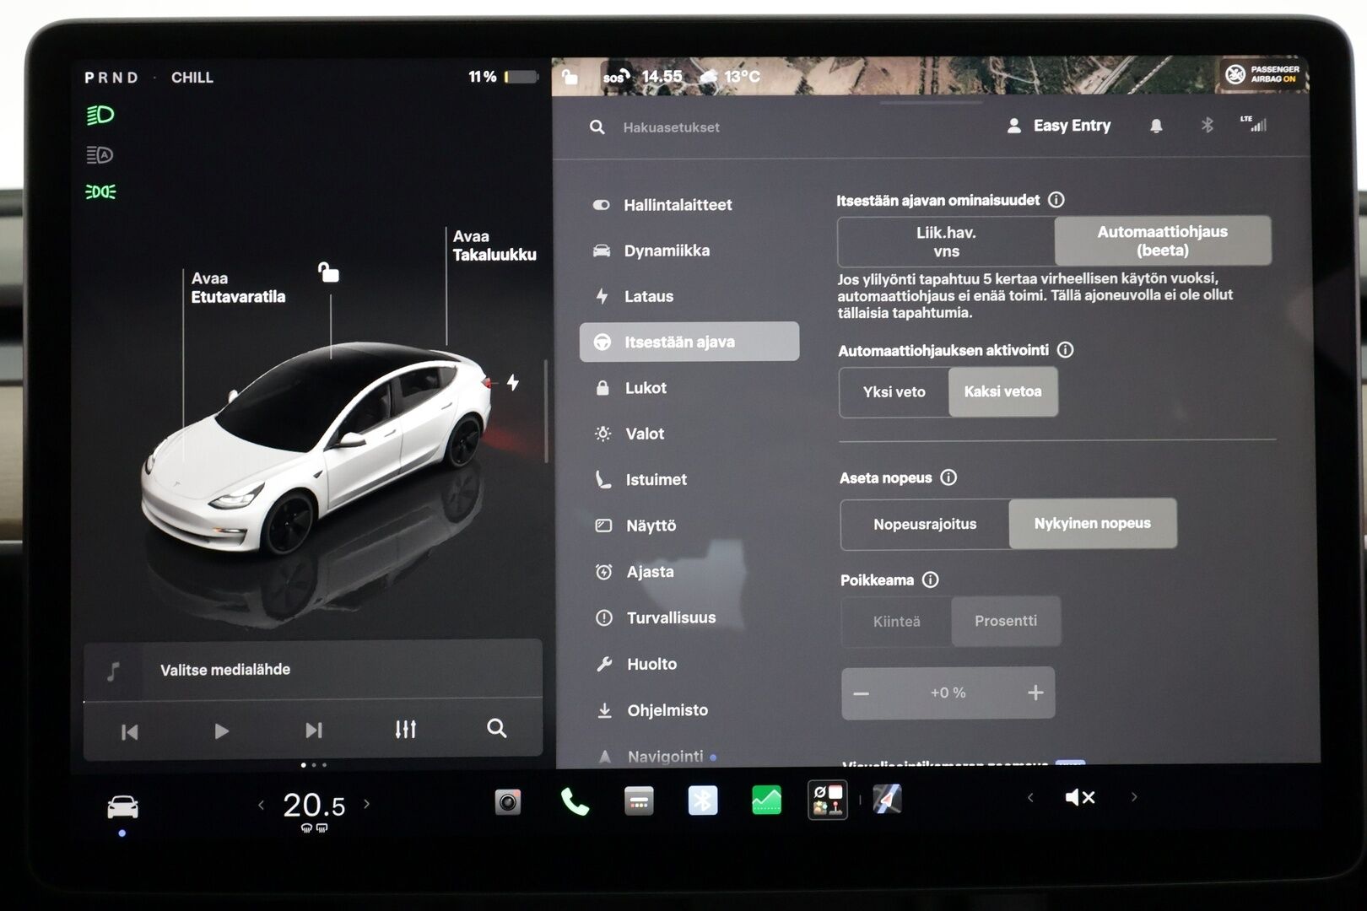Select Liik.hav. vns option
This screenshot has height=911, width=1367.
click(x=946, y=241)
